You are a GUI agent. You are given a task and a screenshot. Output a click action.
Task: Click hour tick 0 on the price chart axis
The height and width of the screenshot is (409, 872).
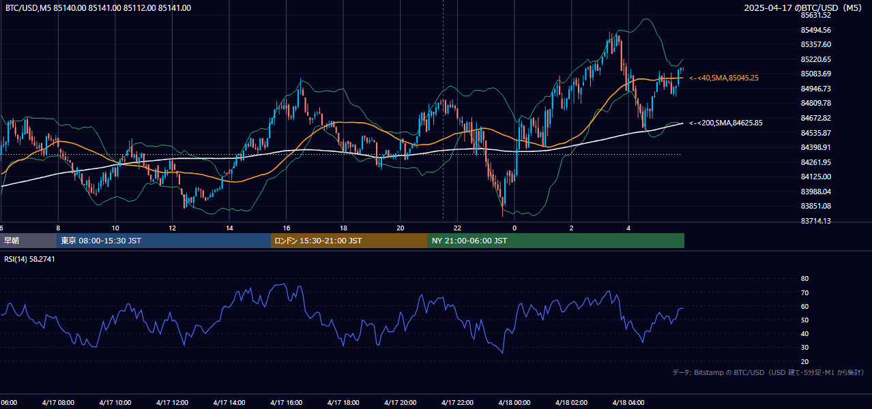(514, 228)
